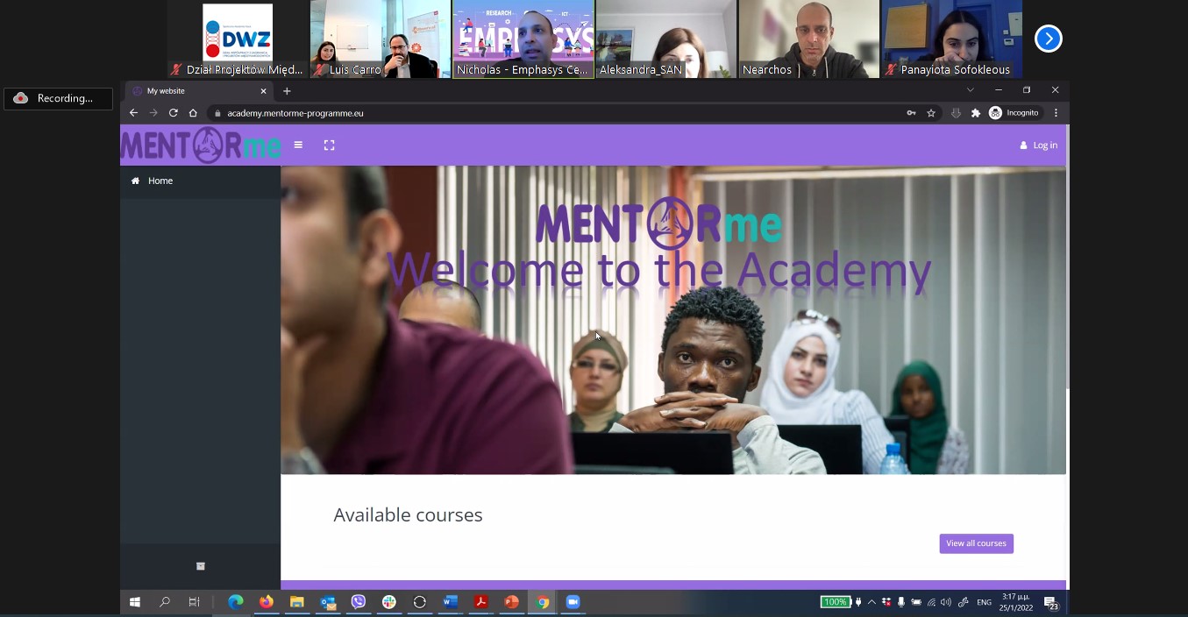The width and height of the screenshot is (1188, 617).
Task: Open Task View on taskbar
Action: (x=194, y=602)
